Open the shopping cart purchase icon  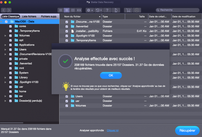[128, 10]
